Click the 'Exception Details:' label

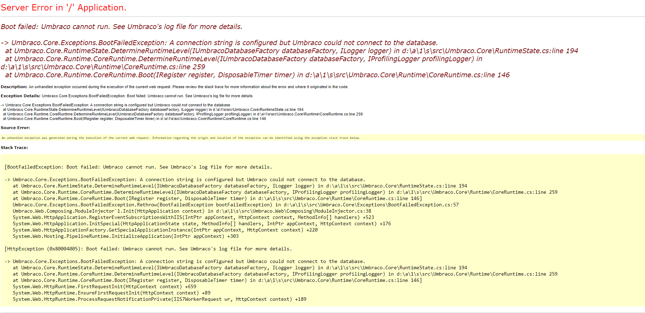pos(20,96)
